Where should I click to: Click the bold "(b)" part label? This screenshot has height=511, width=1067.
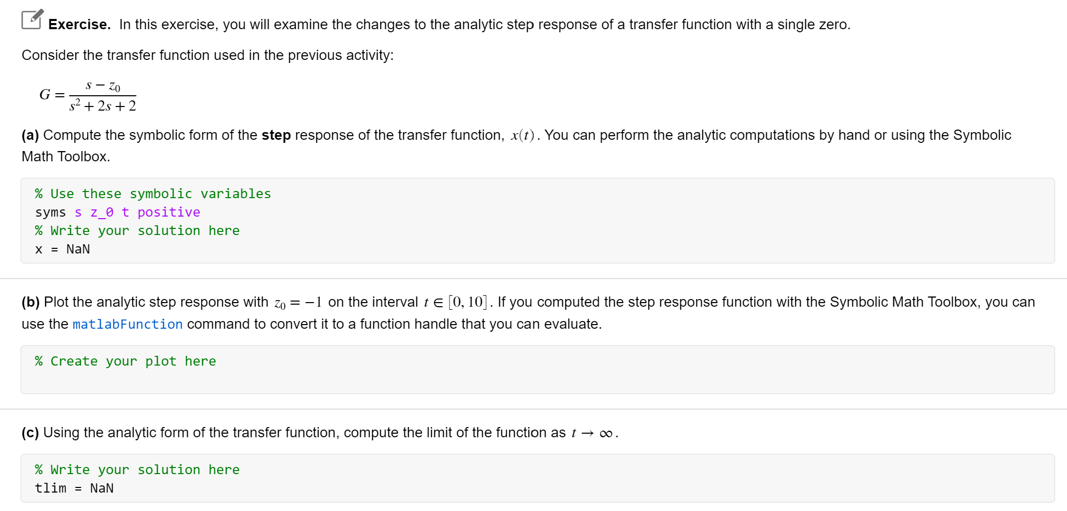[x=30, y=302]
